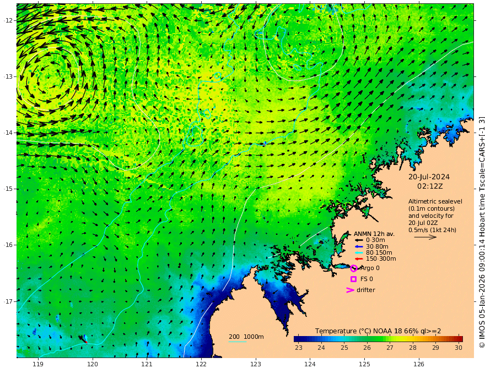The height and width of the screenshot is (374, 485).
Task: Click the time label 02:12Z
Action: pyautogui.click(x=430, y=186)
